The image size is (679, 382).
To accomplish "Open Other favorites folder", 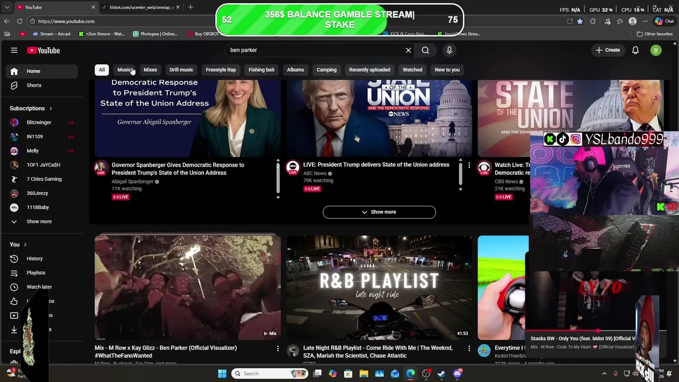I will click(655, 34).
